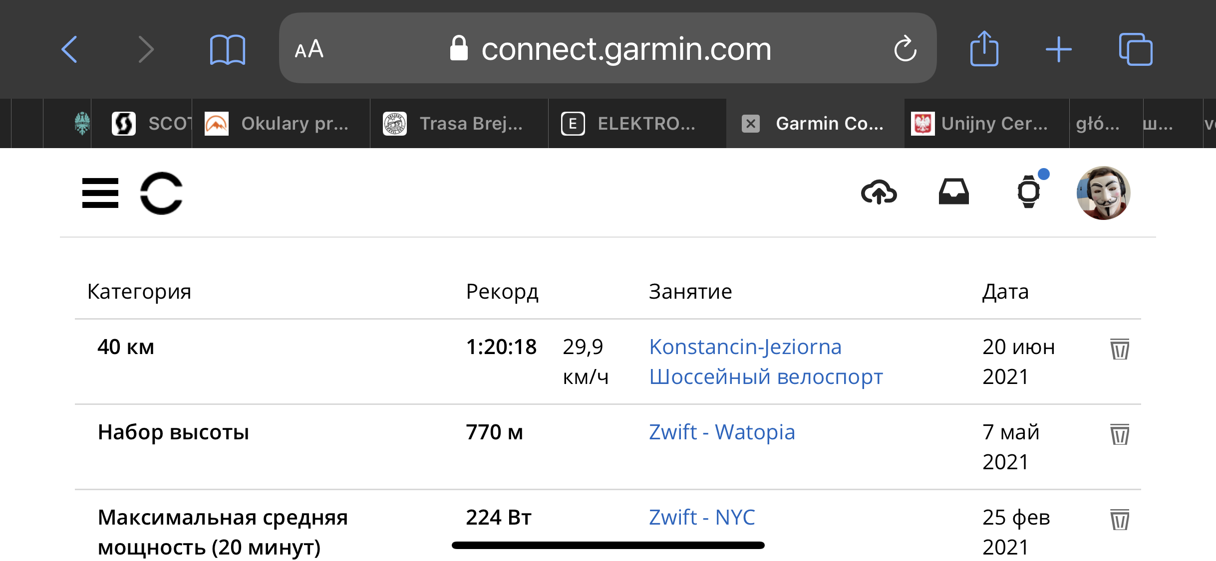Click the cloud upload activity icon
The image size is (1216, 561).
(x=879, y=192)
